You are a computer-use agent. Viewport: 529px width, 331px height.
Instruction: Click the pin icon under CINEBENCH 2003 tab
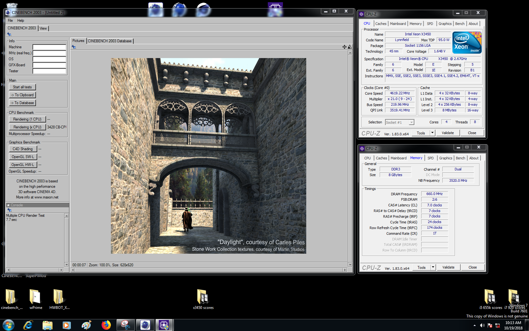pos(9,34)
